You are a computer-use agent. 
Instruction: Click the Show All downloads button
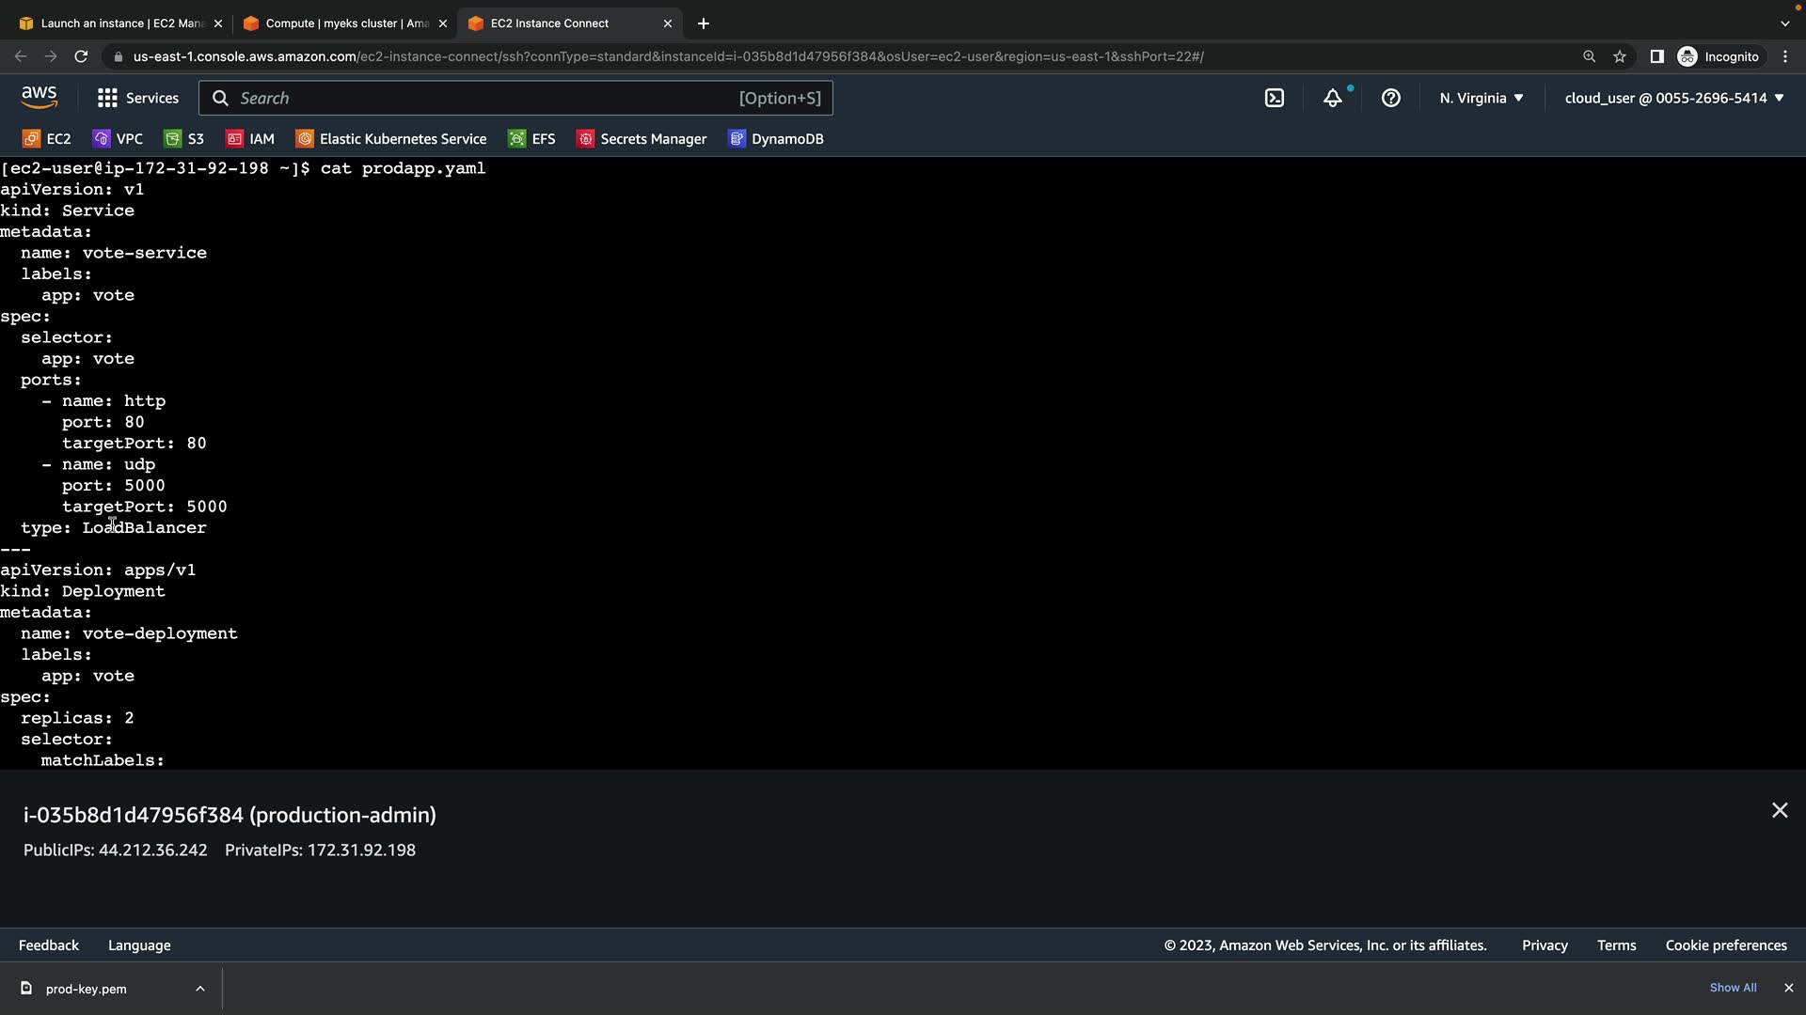1733,988
